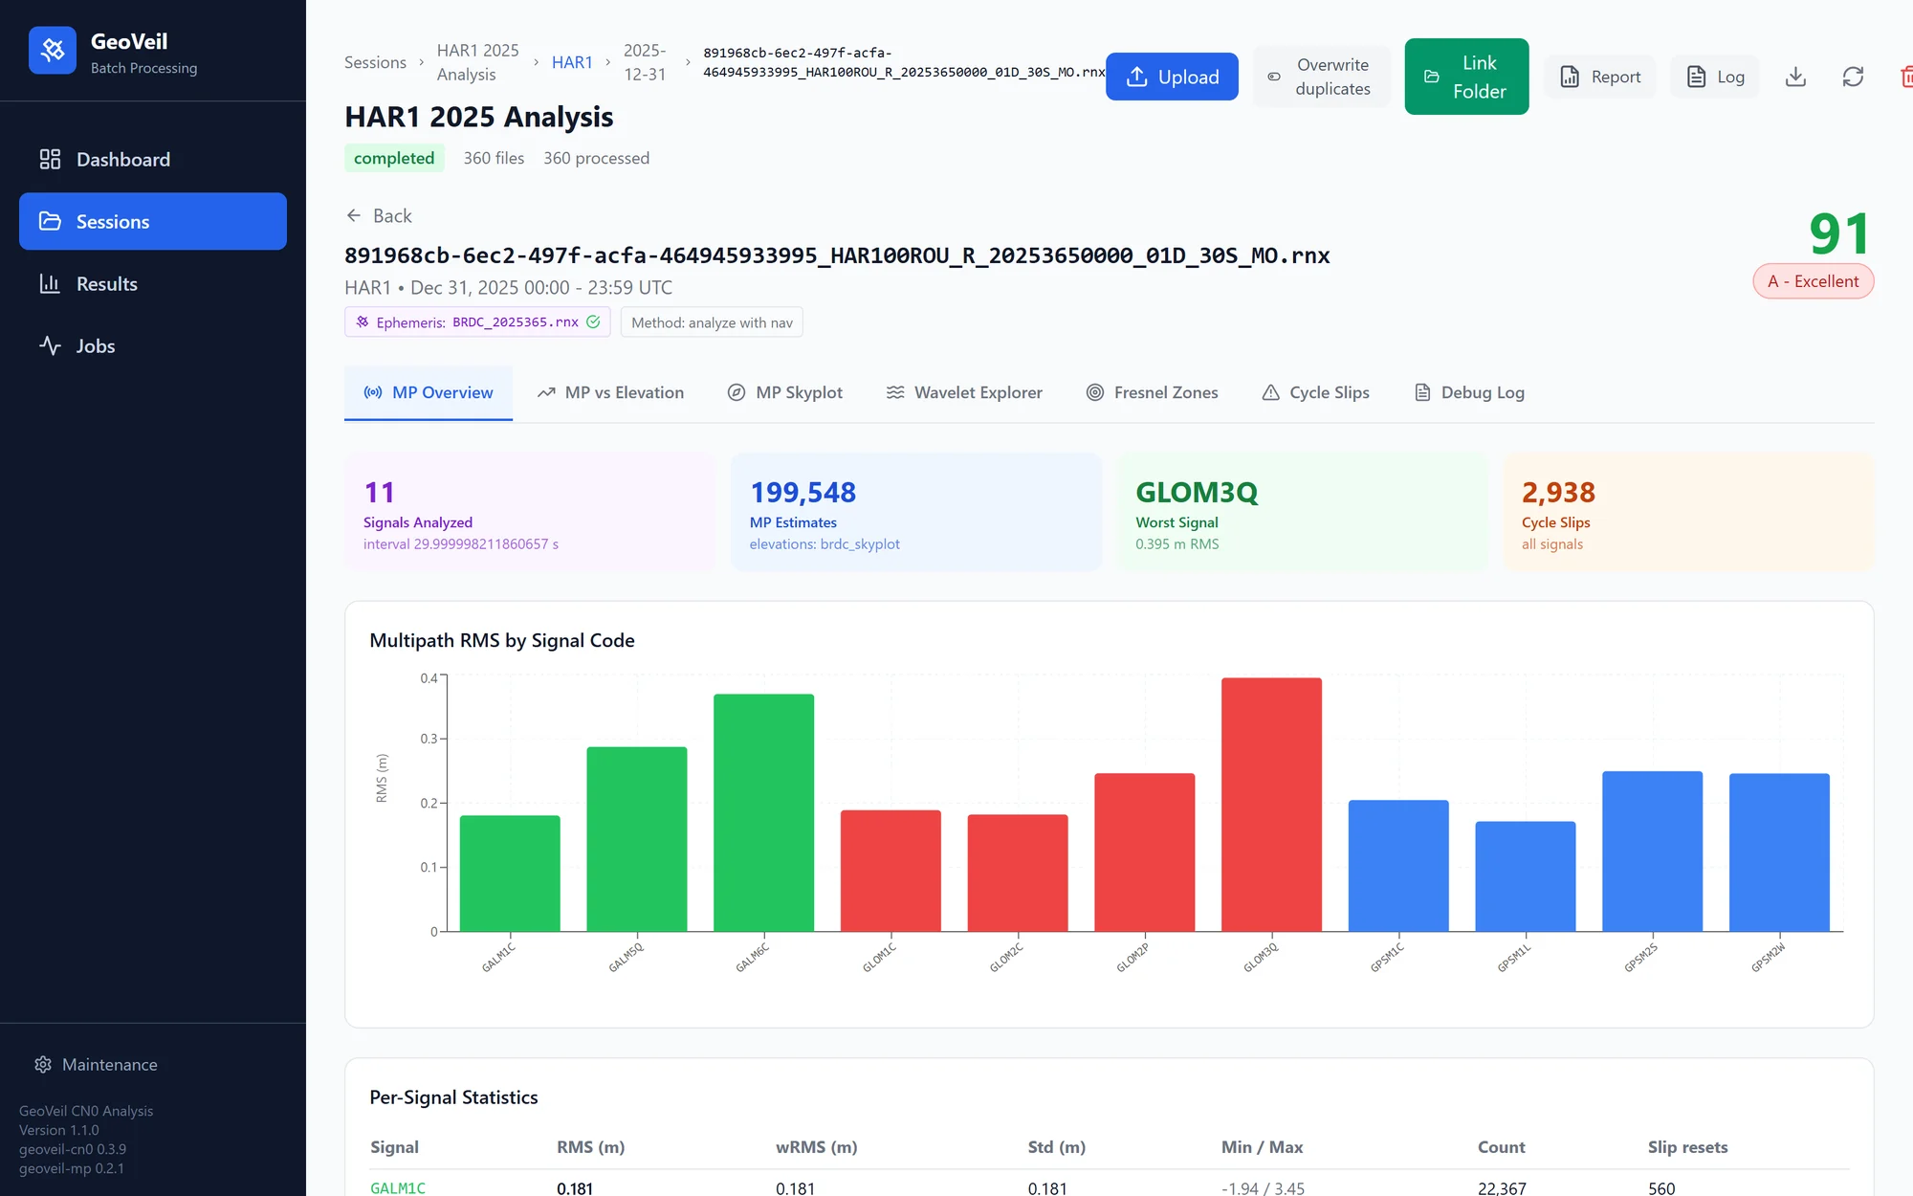Click the completed status badge
Screen dimensions: 1913x1196
(x=394, y=158)
